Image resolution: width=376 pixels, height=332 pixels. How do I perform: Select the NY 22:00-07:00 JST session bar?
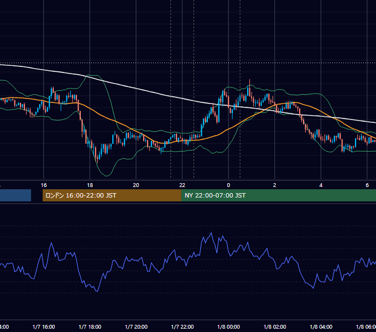278,195
